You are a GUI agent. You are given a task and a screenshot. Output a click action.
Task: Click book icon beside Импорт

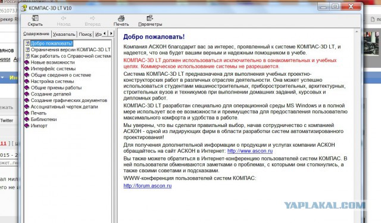(x=27, y=126)
